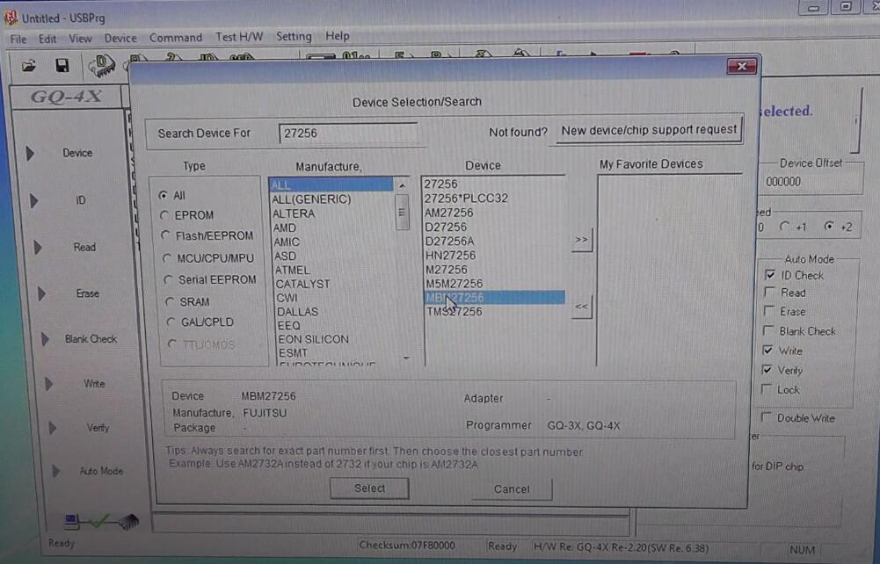Click the Device arrow in GQ-4X sidebar
The width and height of the screenshot is (880, 564).
30,153
